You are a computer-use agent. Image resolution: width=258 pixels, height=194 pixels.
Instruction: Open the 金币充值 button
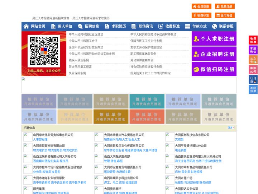[225, 15]
